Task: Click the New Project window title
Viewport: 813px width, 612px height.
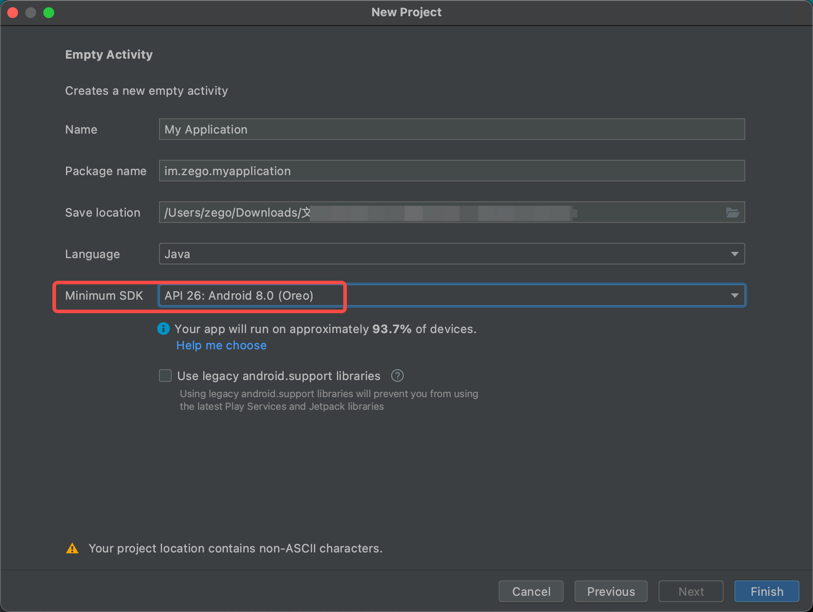Action: 406,12
